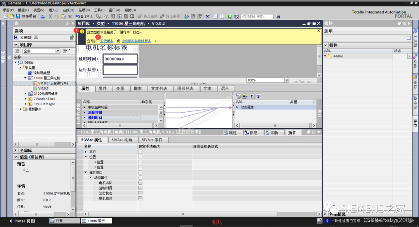This screenshot has width=419, height=227.
Task: Open the 工具(T) menu
Action: [x=99, y=10]
